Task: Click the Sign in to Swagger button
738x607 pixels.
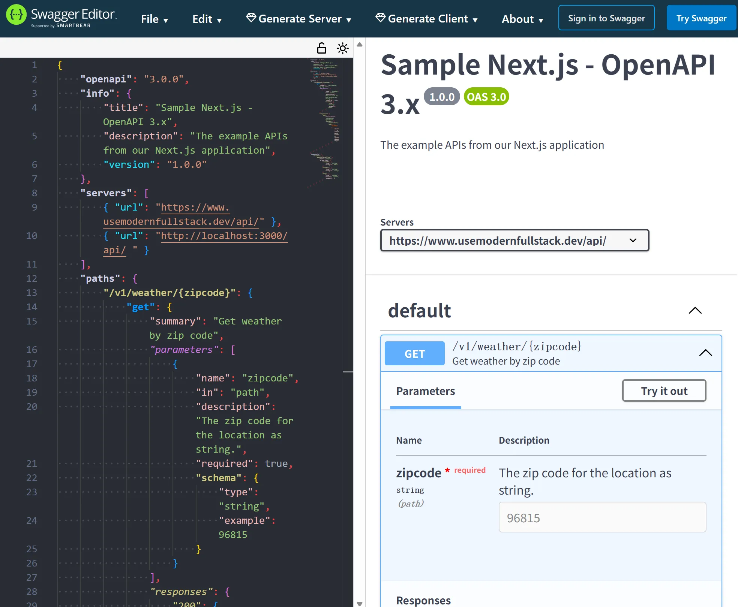Action: click(x=606, y=17)
